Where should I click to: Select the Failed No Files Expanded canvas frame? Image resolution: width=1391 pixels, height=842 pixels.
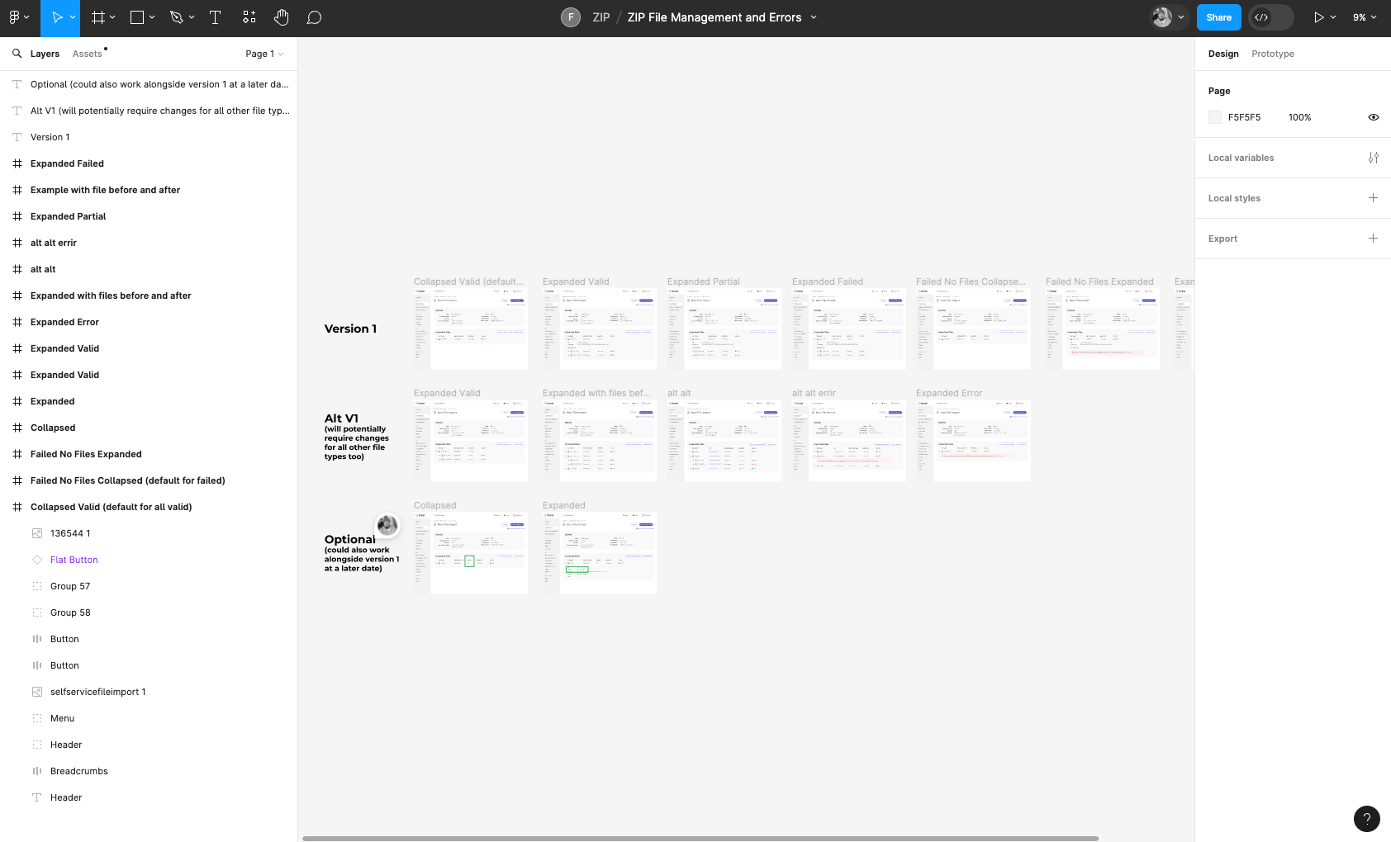1103,329
